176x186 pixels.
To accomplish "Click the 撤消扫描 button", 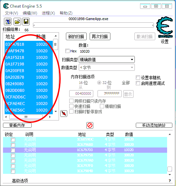I will 145,37.
